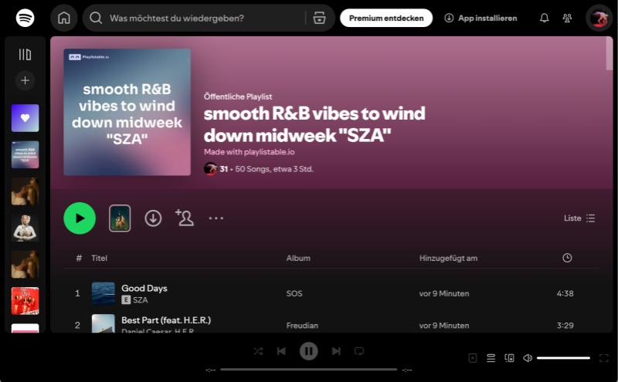618x382 pixels.
Task: Create a new playlist with plus button
Action: [x=25, y=80]
